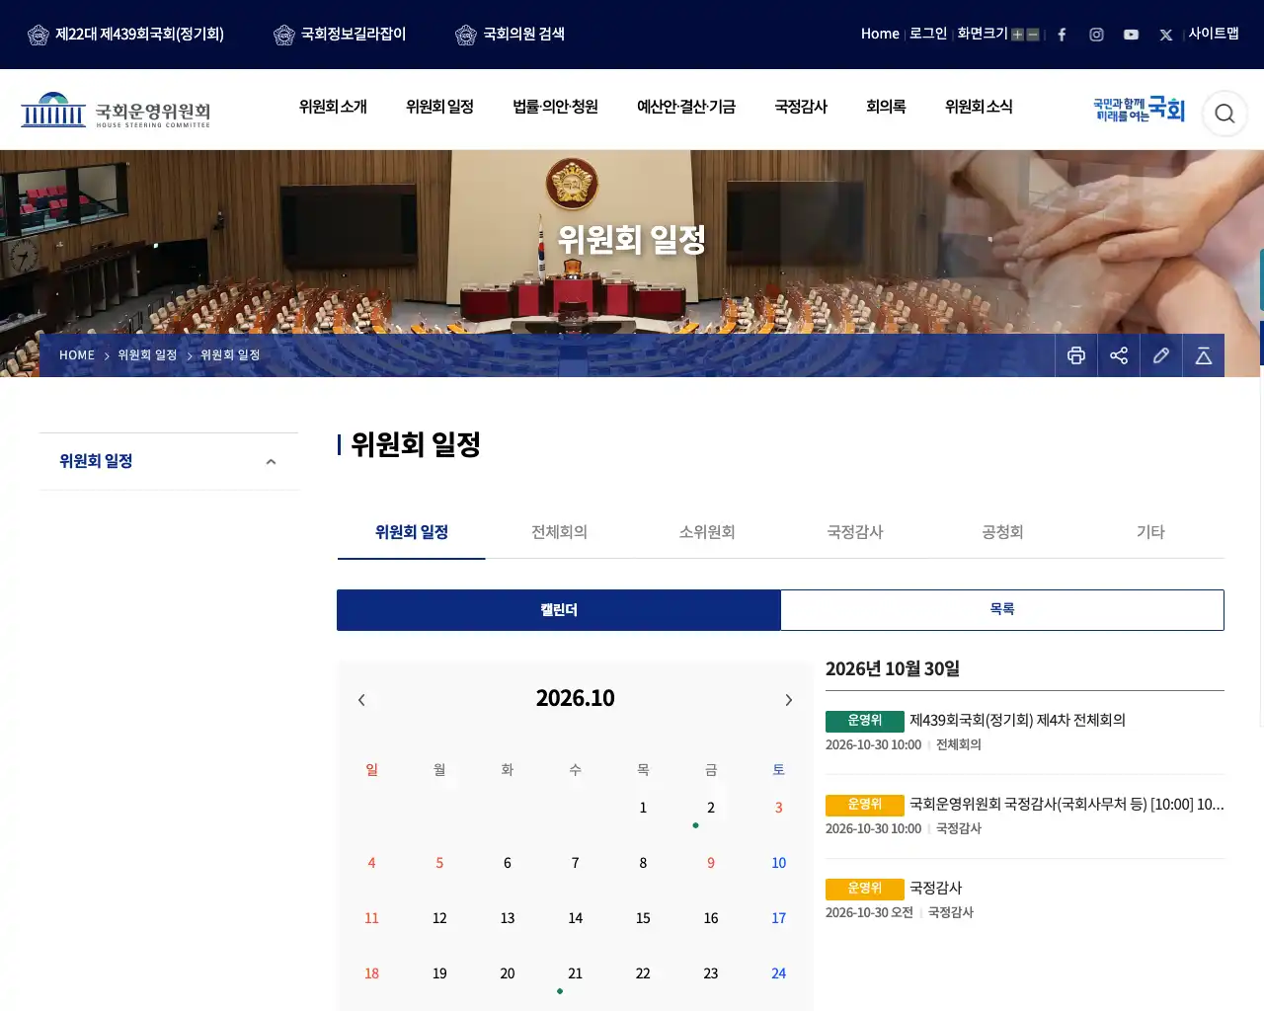Open the 법률·의안·청원 main menu
Image resolution: width=1264 pixels, height=1011 pixels.
click(555, 107)
